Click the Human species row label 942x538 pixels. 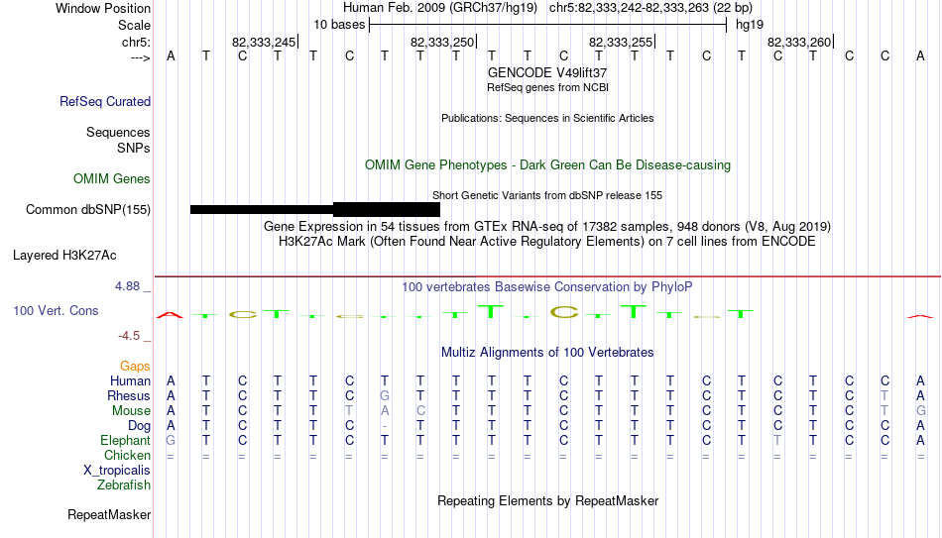point(130,380)
